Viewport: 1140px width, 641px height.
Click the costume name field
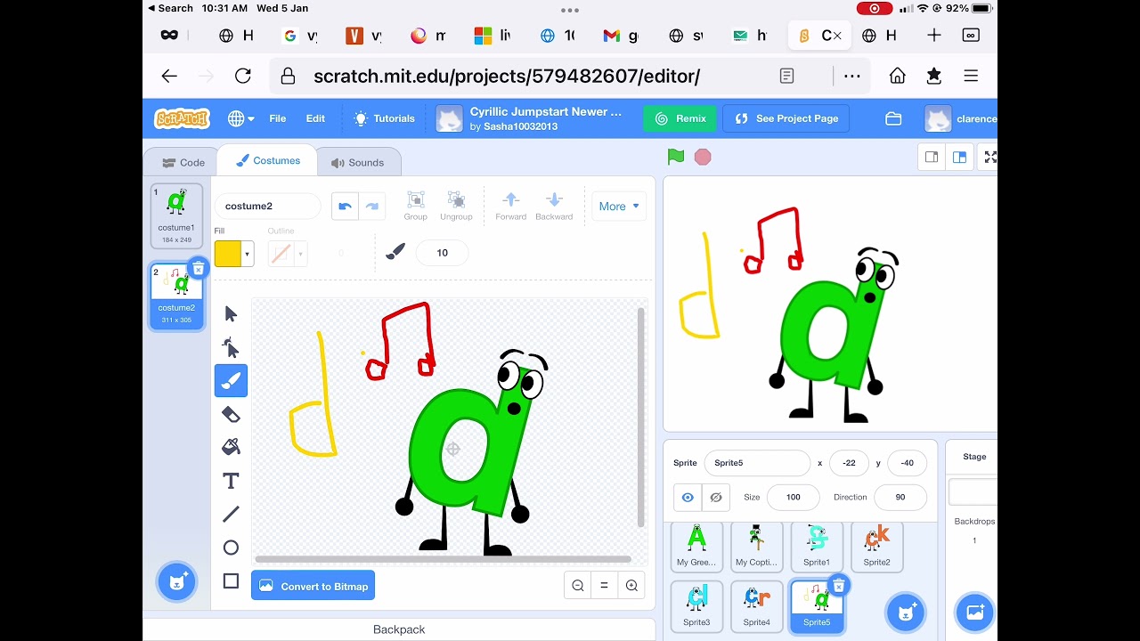point(267,206)
